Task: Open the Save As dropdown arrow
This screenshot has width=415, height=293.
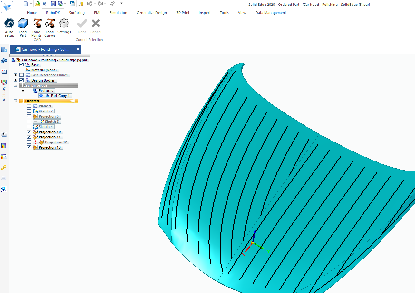Action: coord(65,4)
